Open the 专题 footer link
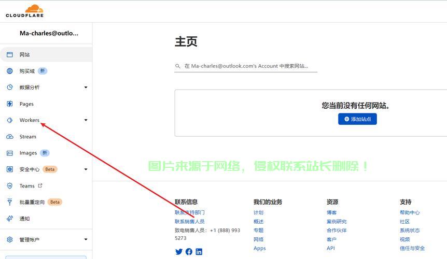 pos(259,231)
